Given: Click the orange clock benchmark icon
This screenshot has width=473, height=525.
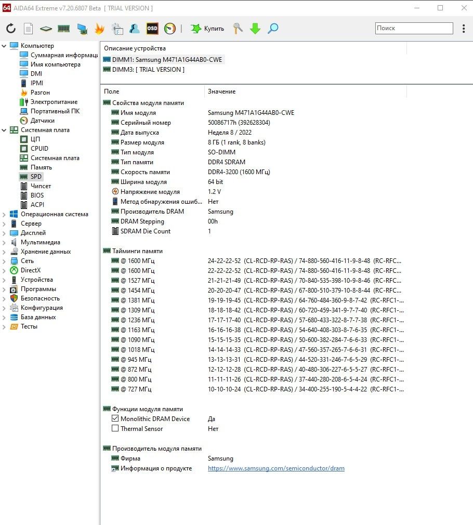Looking at the screenshot, I should click(170, 29).
